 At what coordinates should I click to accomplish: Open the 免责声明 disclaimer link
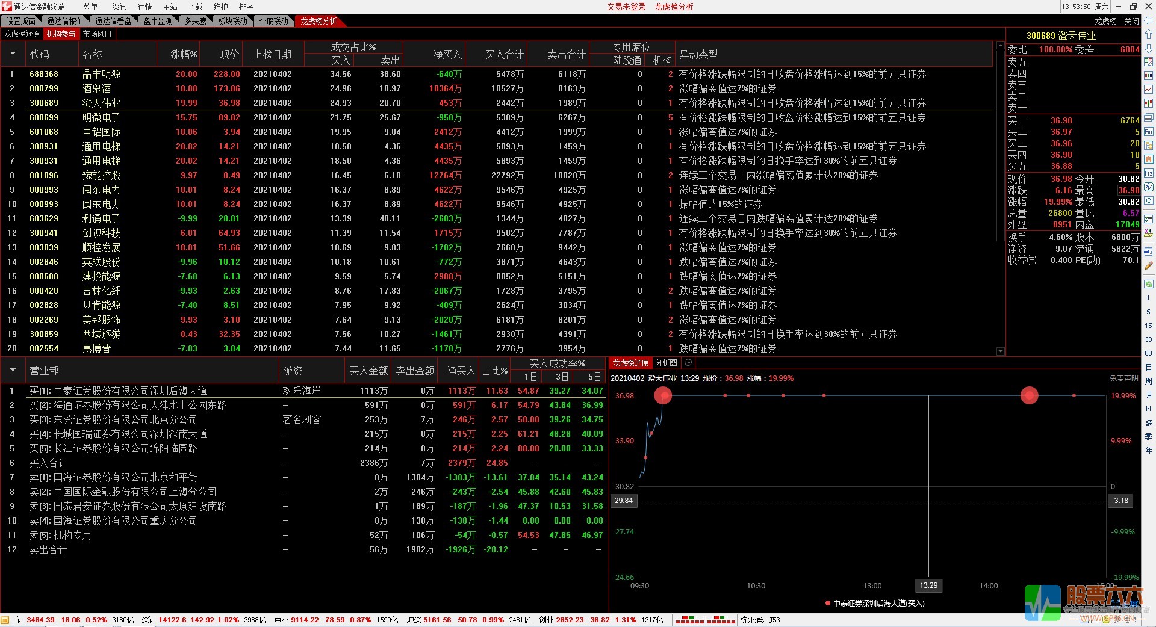point(1123,378)
